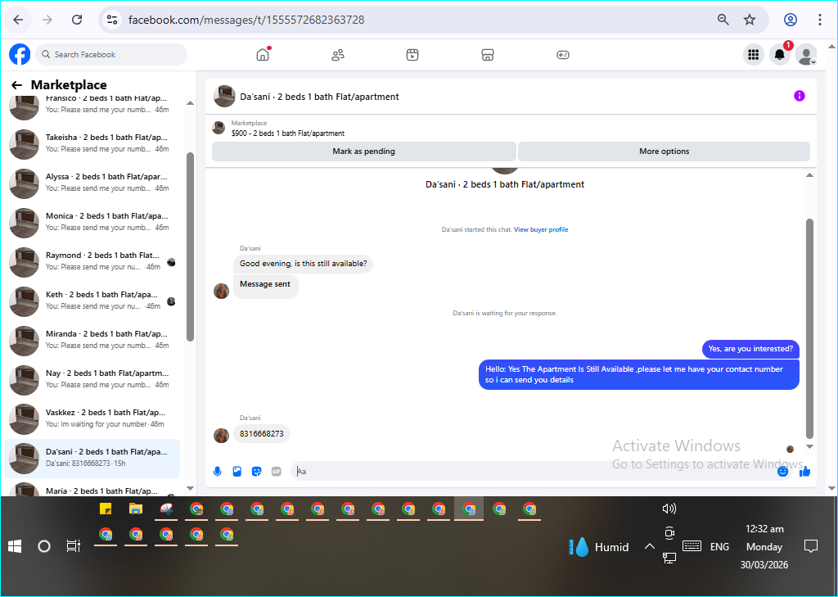The height and width of the screenshot is (597, 838).
Task: Open the Friends icon in top navigation
Action: tap(338, 55)
